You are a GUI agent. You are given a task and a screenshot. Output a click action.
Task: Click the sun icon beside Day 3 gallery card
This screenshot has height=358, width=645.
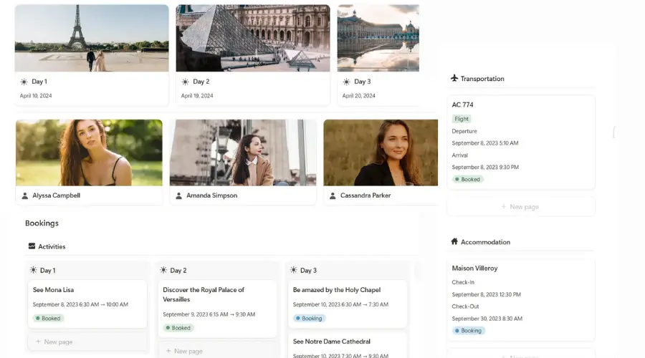click(x=346, y=82)
